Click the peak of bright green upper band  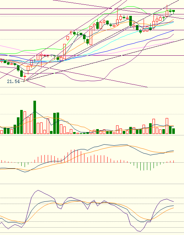click(130, 6)
